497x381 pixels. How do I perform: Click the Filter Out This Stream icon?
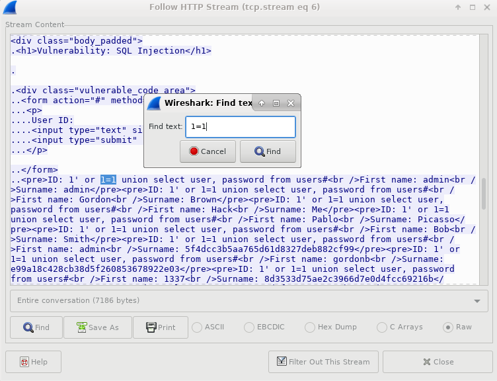point(282,361)
